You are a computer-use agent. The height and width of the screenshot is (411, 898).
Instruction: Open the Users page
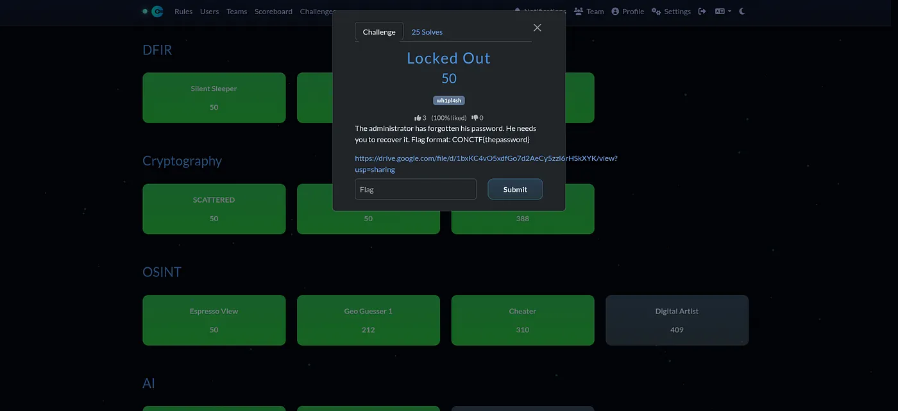[209, 12]
